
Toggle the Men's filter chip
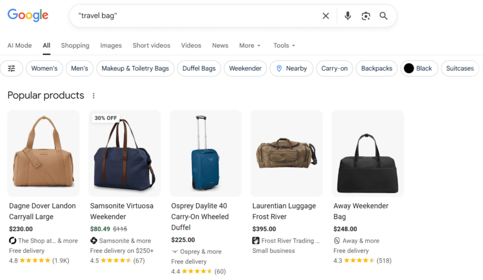tap(79, 68)
